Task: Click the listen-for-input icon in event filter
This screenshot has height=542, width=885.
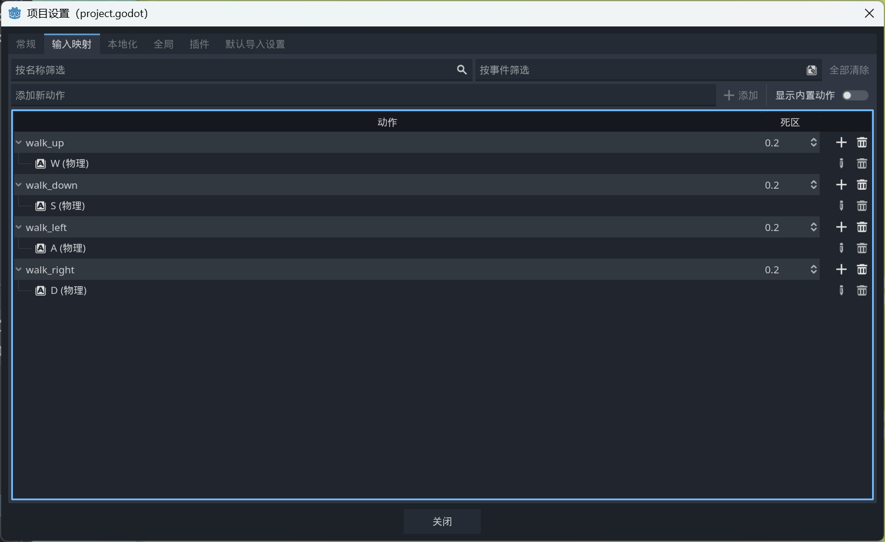Action: coord(811,71)
